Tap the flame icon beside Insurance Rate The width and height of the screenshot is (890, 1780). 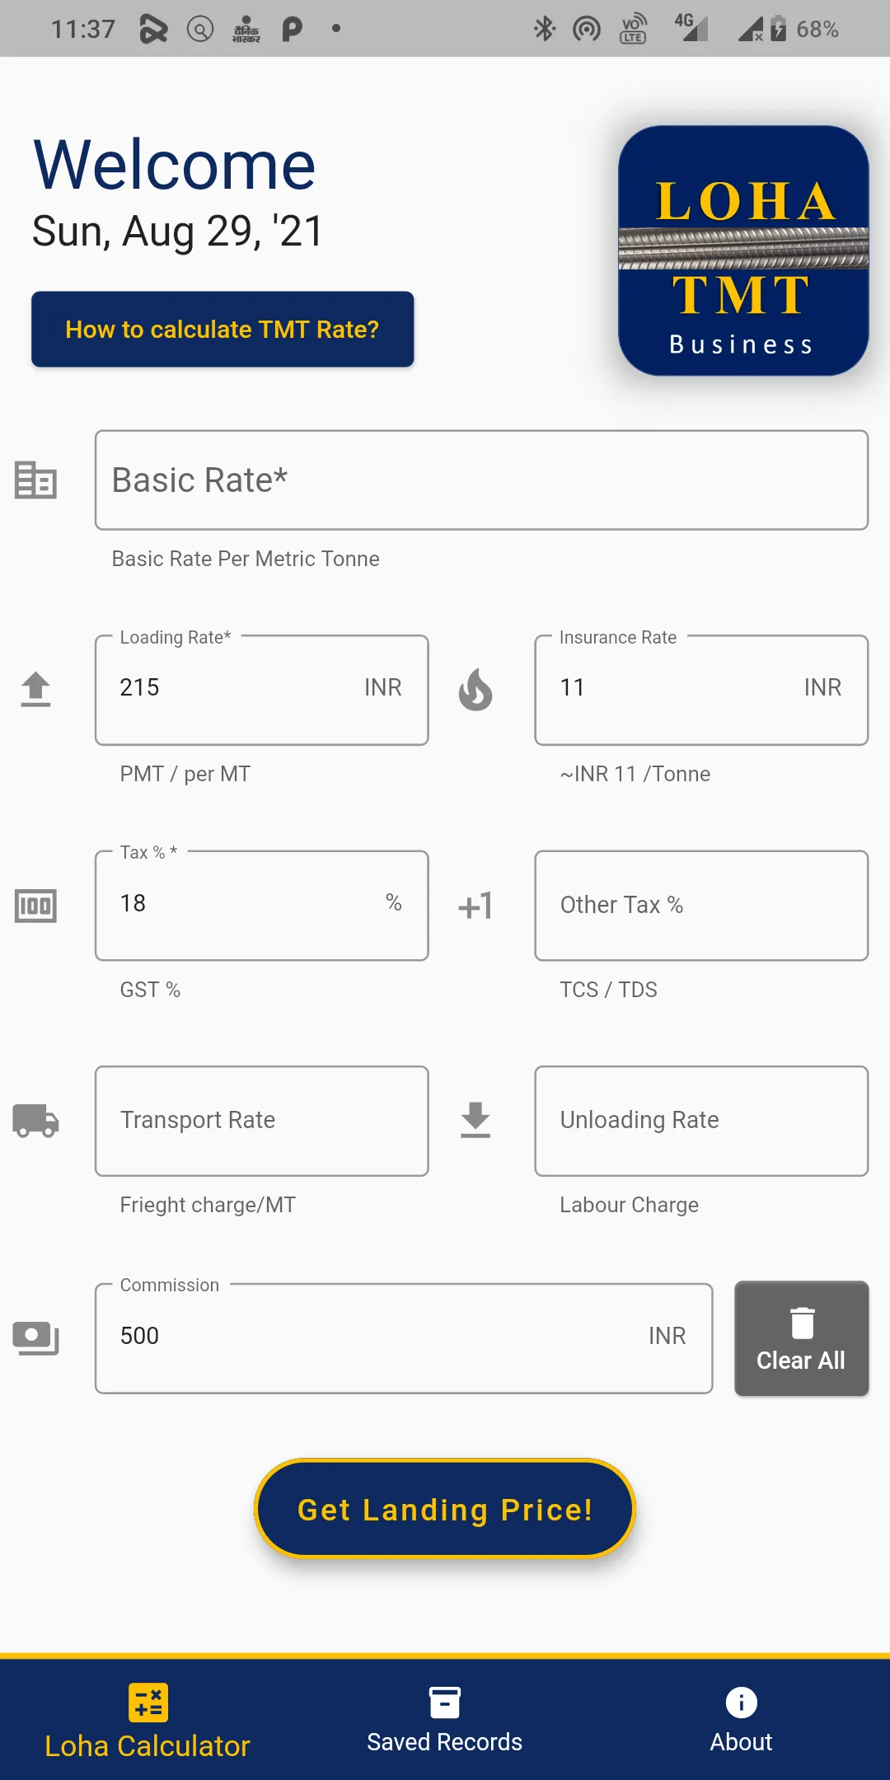475,690
